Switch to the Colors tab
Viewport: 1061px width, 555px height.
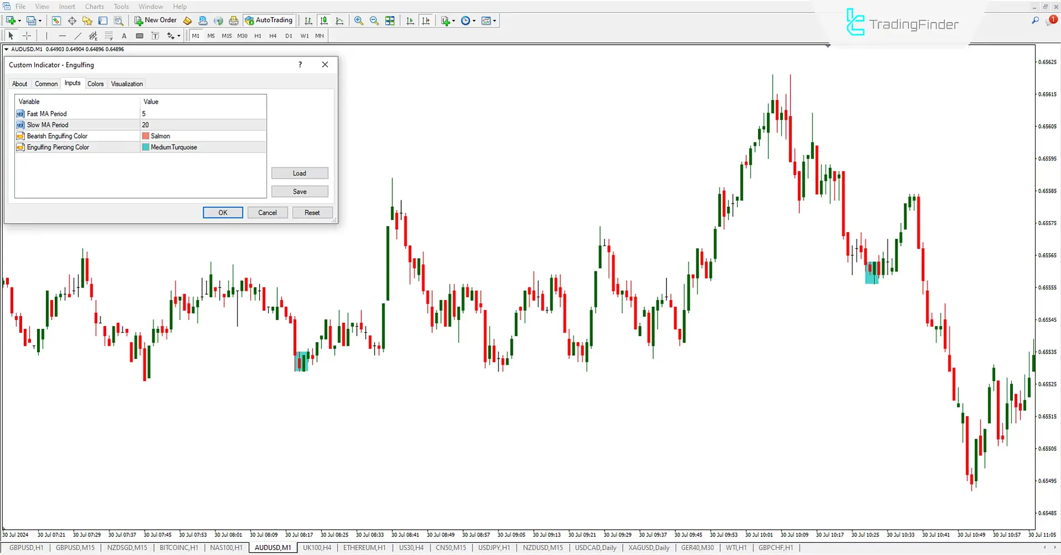coord(95,84)
